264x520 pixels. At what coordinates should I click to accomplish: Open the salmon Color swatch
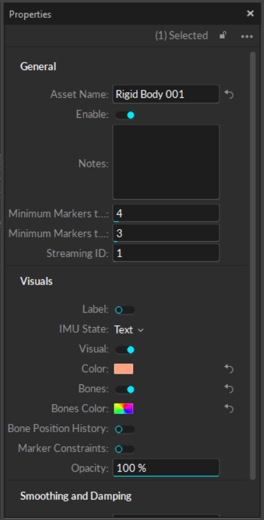pyautogui.click(x=123, y=369)
